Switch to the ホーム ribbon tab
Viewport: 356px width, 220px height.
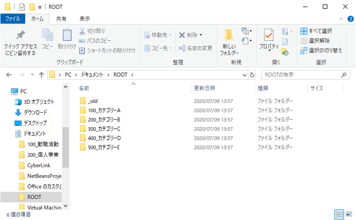point(37,19)
